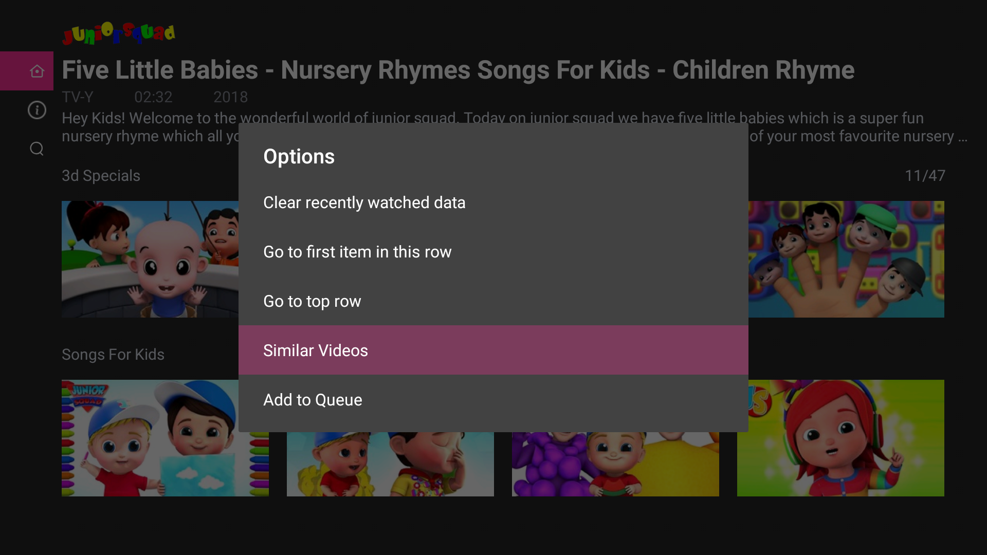This screenshot has height=555, width=987.
Task: Open the search magnifier icon
Action: [x=36, y=149]
